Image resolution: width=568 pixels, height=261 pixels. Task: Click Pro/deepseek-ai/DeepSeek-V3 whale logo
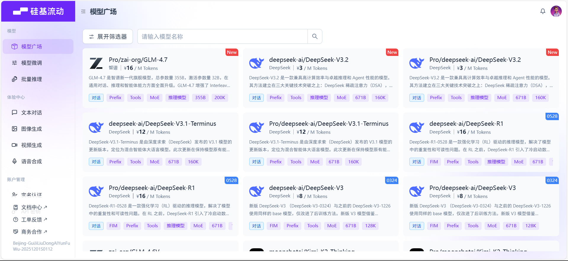tap(417, 191)
